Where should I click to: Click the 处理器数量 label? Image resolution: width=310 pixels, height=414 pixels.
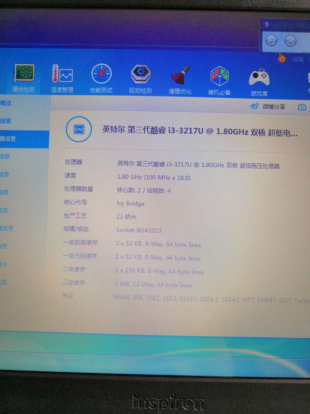click(x=78, y=189)
